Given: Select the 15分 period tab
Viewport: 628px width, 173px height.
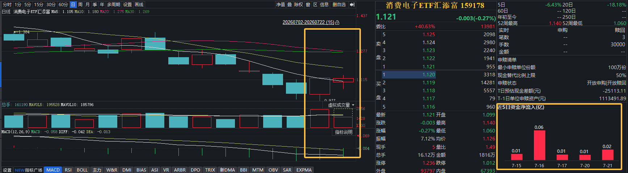Looking at the screenshot, I should pyautogui.click(x=39, y=4).
